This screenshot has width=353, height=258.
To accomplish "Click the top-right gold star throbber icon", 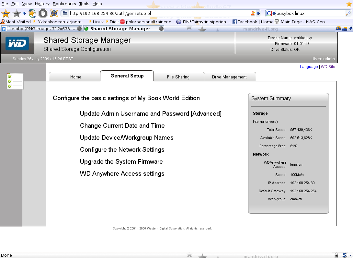I will 349,4.
